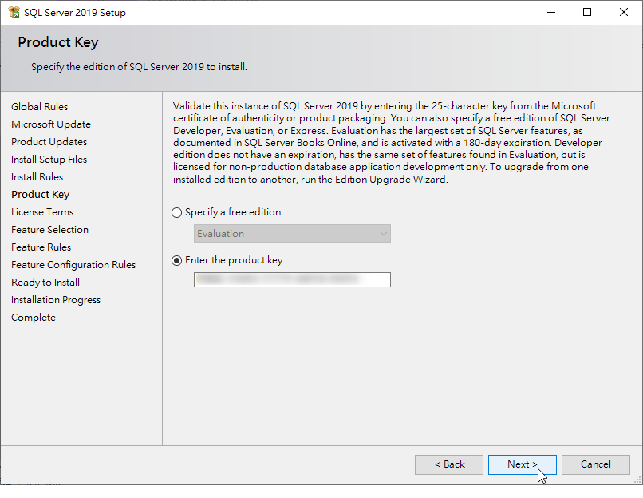Select Feature Rules step in sidebar

click(41, 247)
